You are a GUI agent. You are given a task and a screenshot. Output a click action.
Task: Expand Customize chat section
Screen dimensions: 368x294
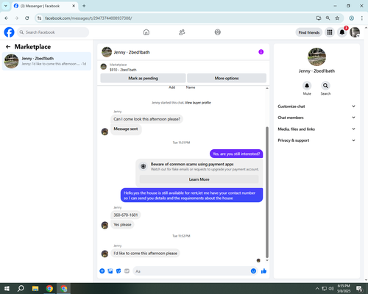click(316, 107)
